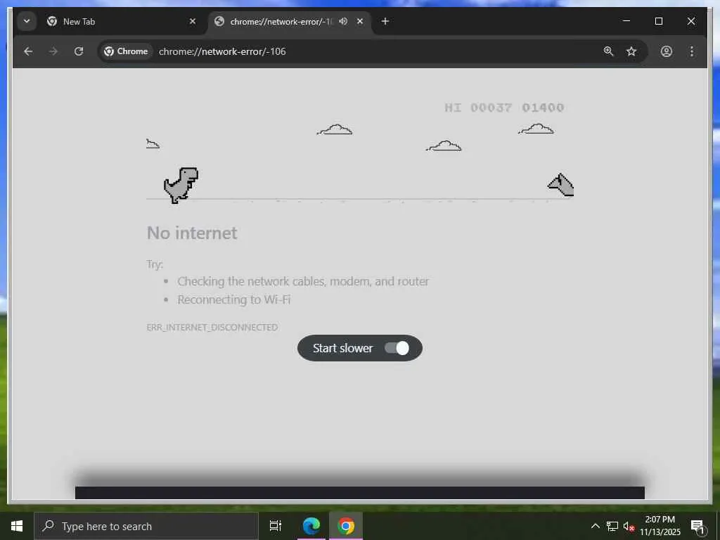
Task: Open the Chrome profile icon
Action: [667, 51]
